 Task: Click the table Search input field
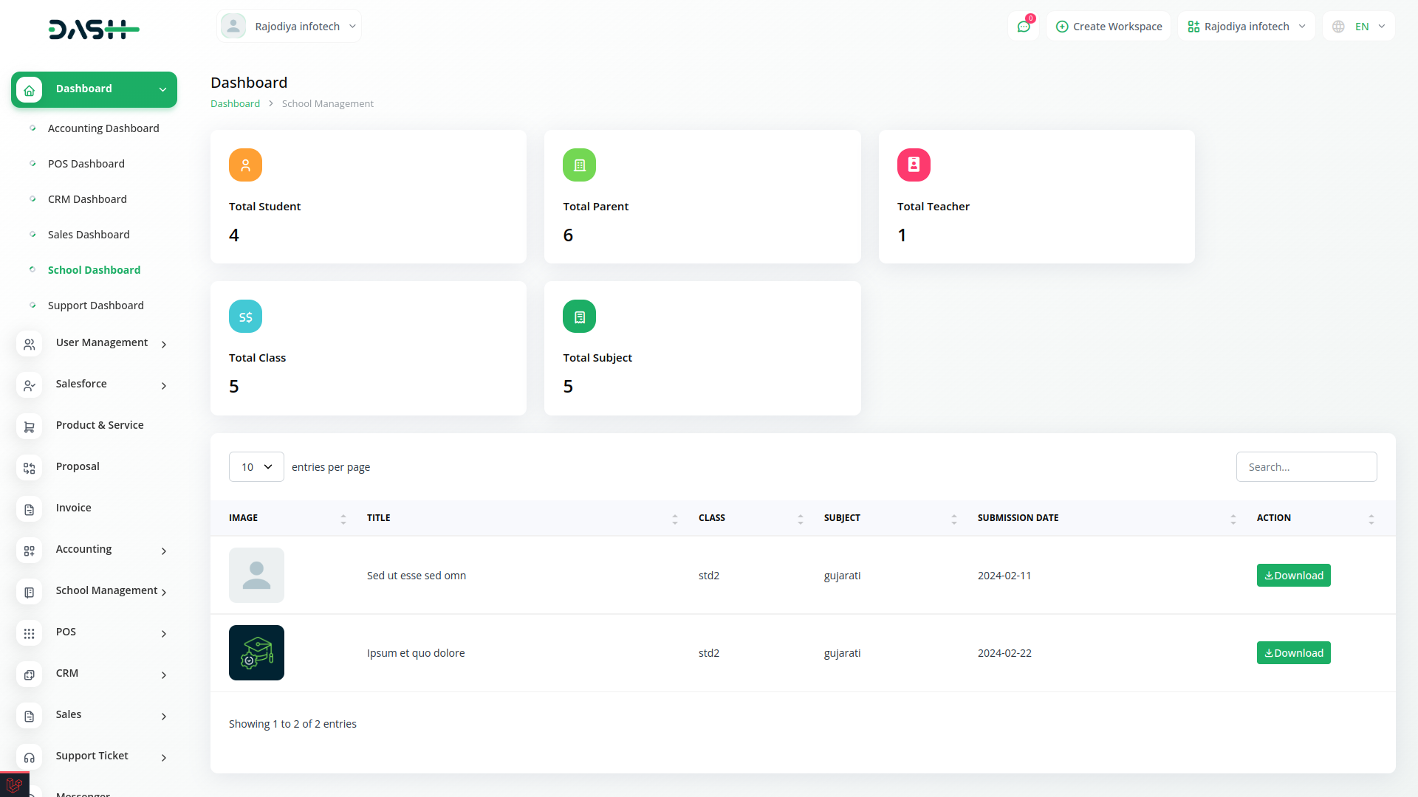[x=1306, y=467]
